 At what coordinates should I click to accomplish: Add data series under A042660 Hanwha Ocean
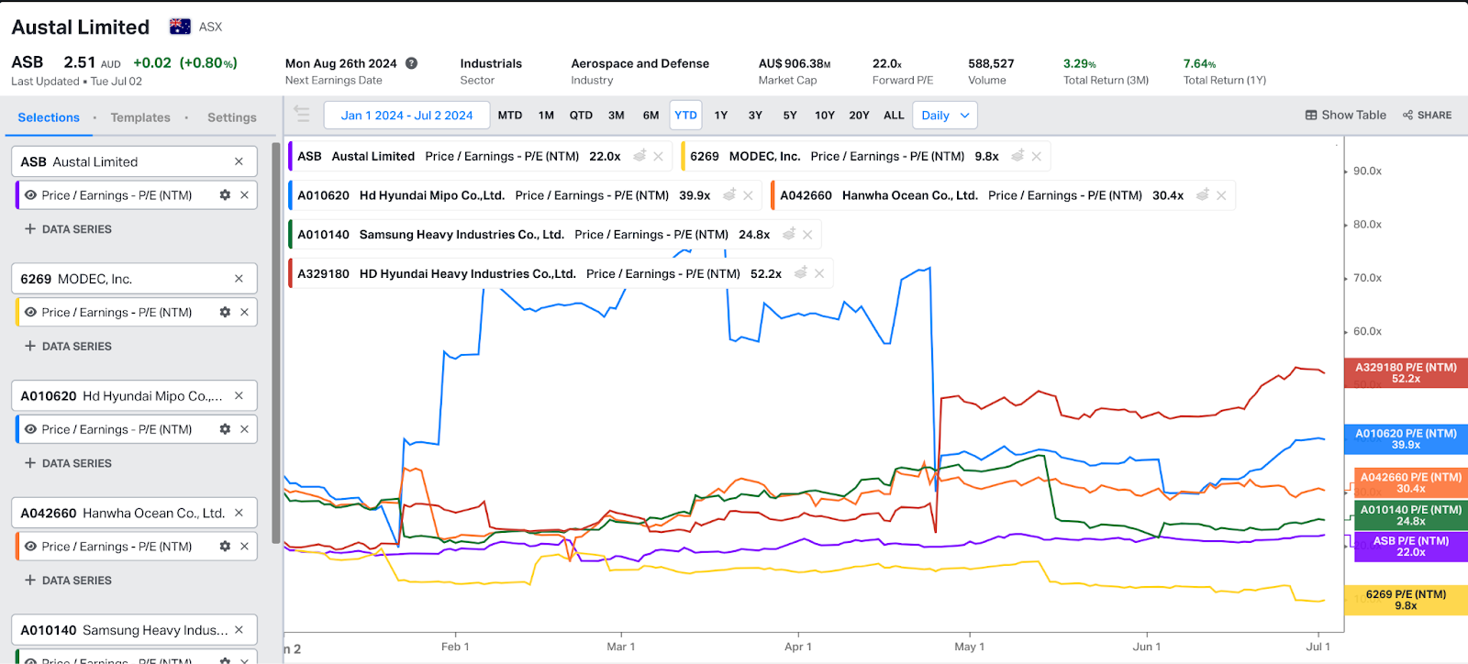click(x=68, y=581)
